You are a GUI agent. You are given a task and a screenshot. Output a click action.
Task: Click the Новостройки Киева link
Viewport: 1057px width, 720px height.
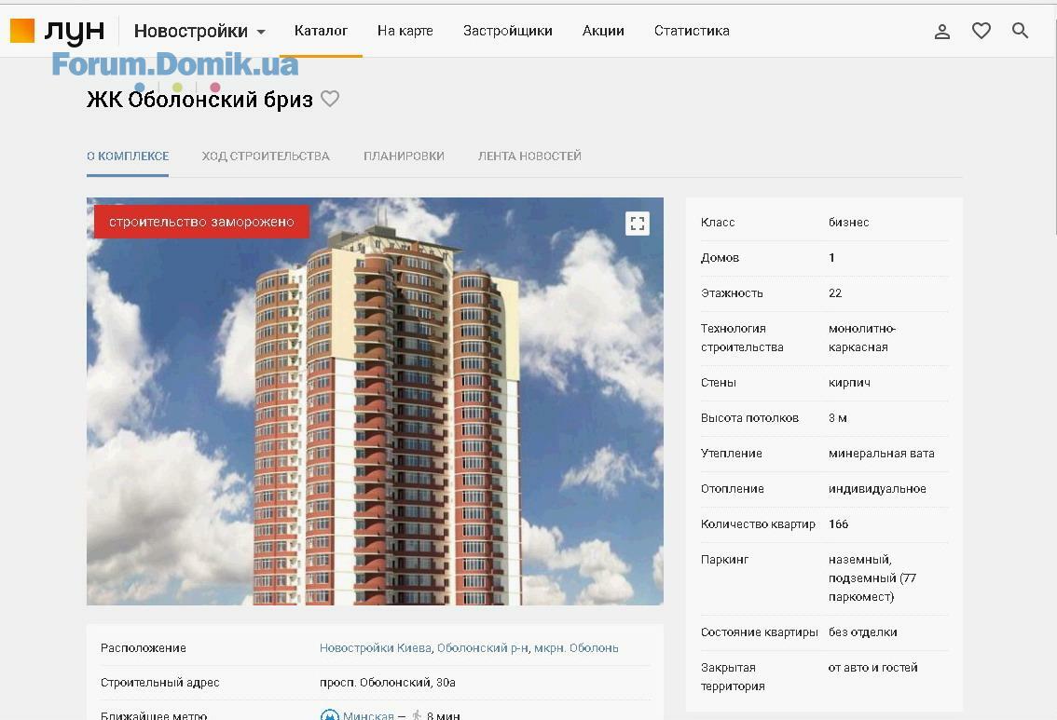tap(375, 648)
